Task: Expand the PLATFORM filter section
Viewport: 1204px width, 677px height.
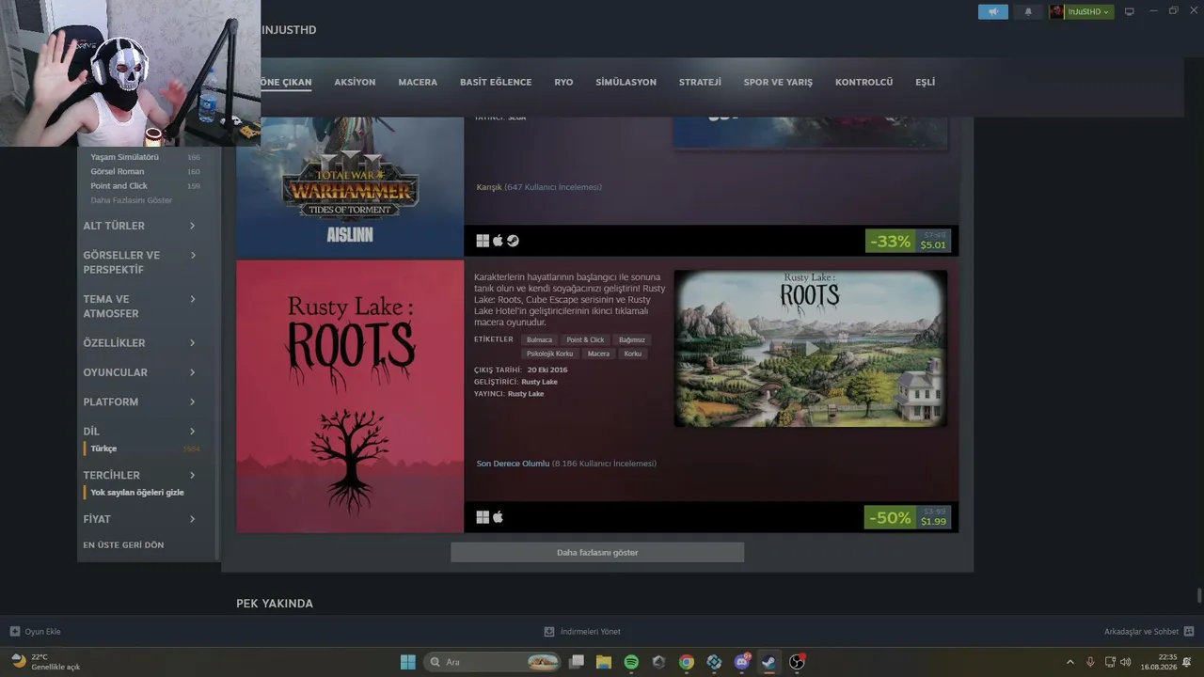Action: 139,401
